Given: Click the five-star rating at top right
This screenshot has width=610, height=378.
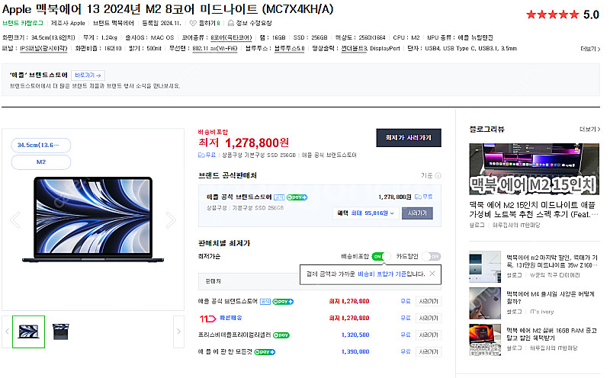Looking at the screenshot, I should coord(552,15).
